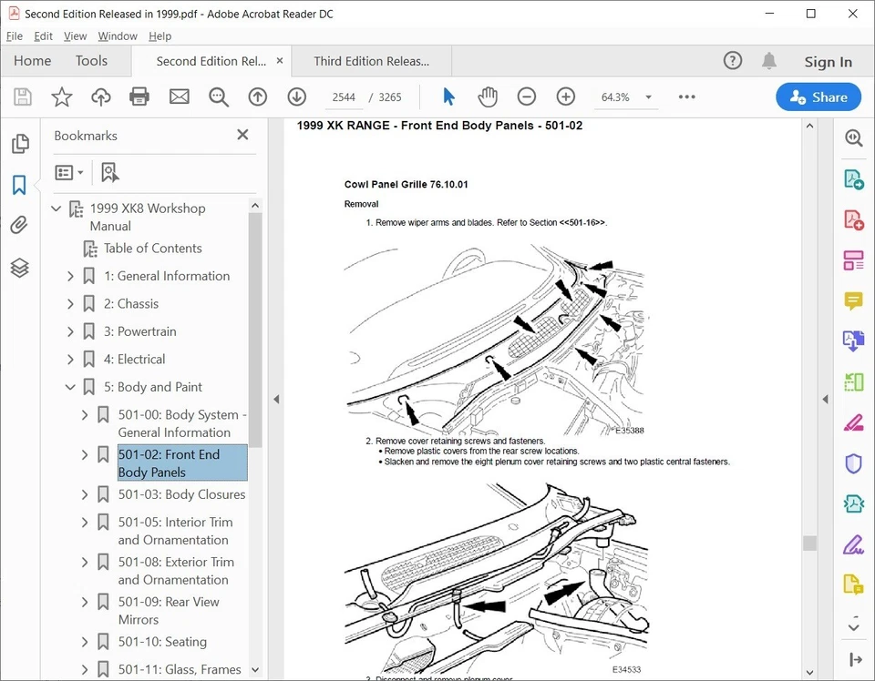This screenshot has width=875, height=681.
Task: Activate the selection arrow tool
Action: click(448, 97)
